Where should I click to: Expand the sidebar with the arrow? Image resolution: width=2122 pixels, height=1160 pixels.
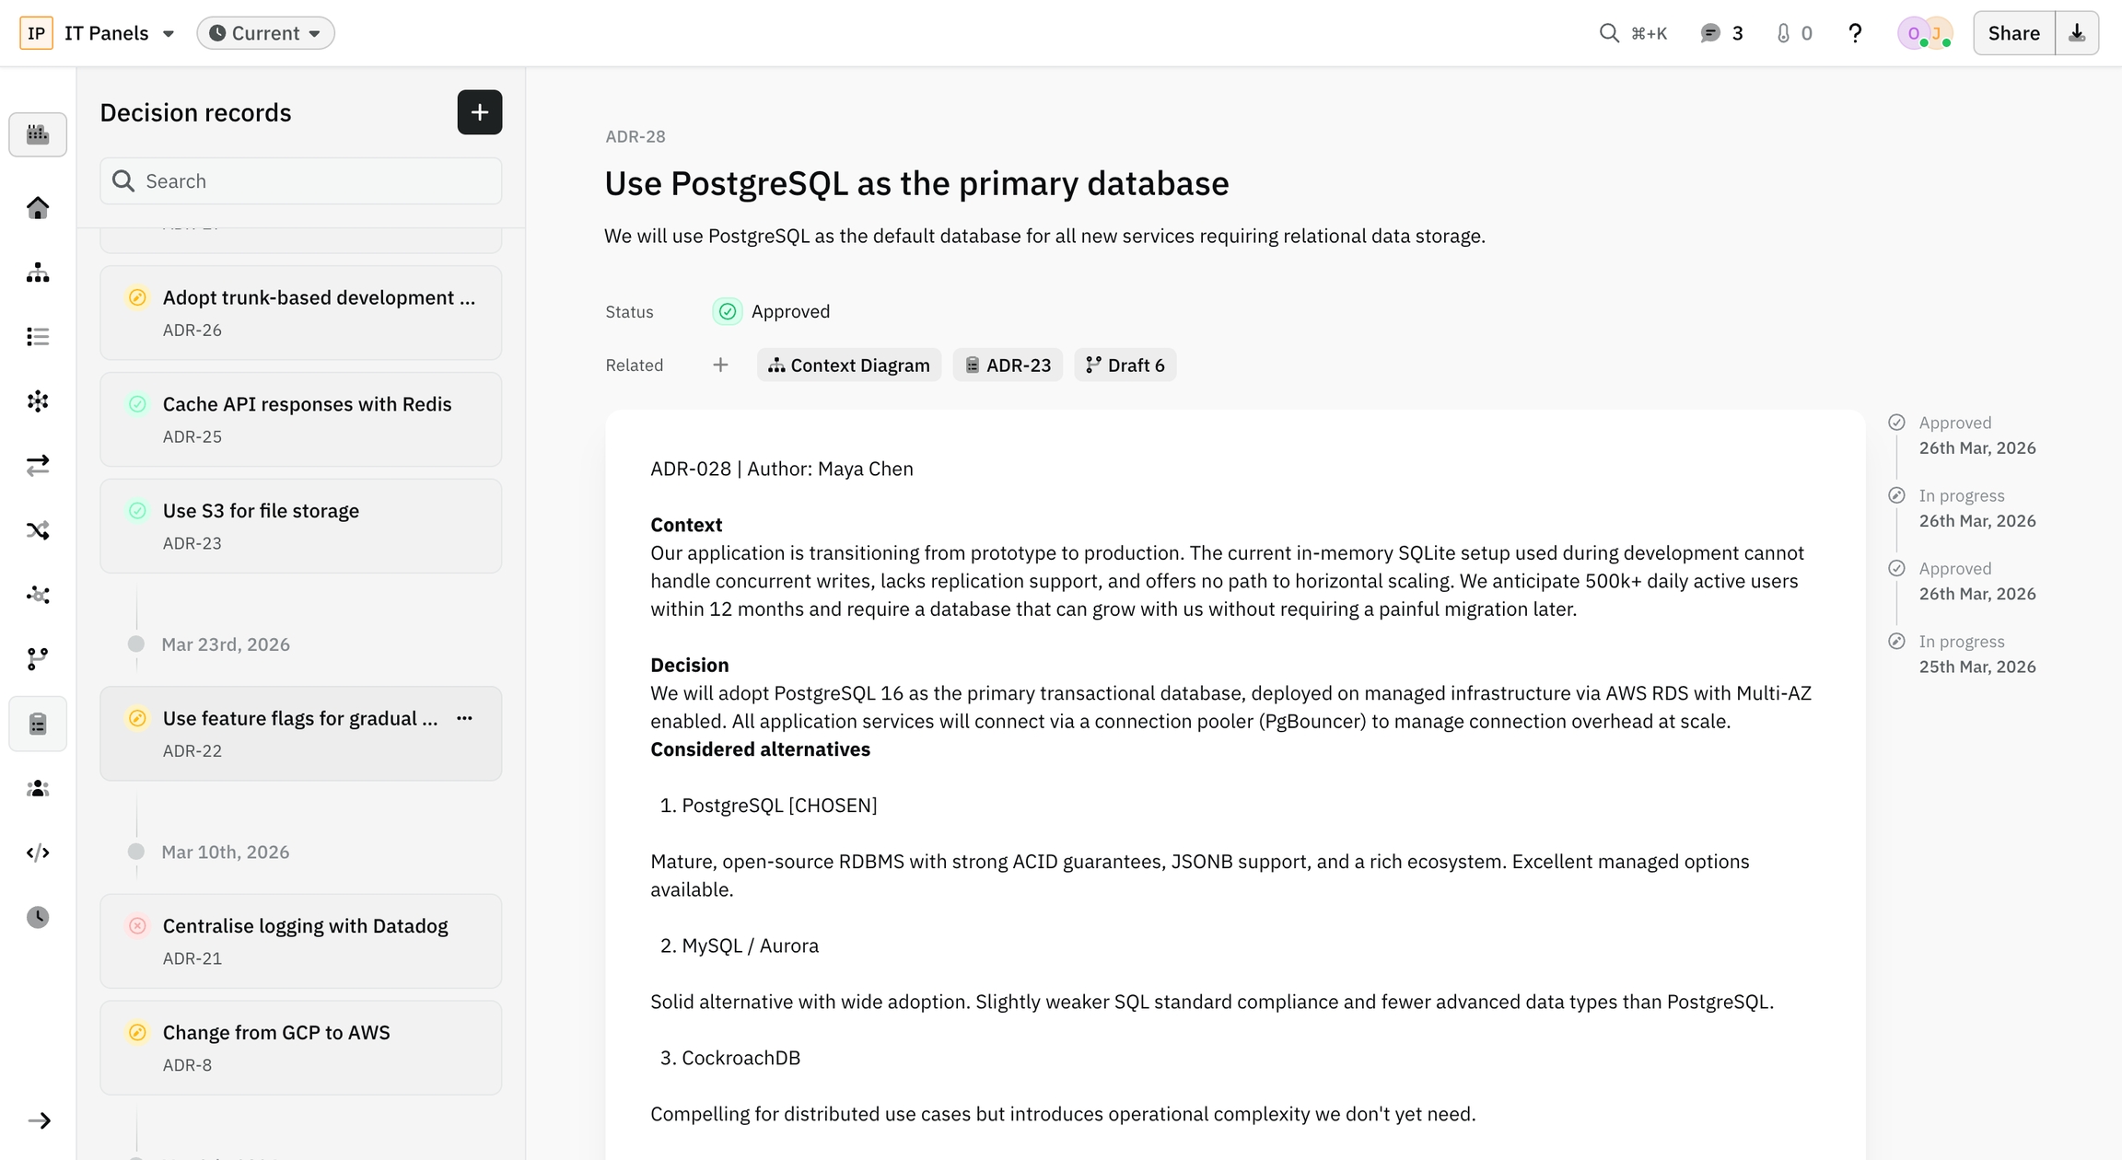[x=38, y=1120]
